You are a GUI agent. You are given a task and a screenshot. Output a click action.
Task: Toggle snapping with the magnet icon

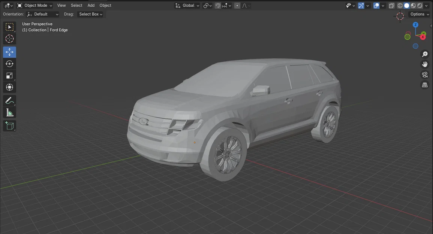pos(217,5)
